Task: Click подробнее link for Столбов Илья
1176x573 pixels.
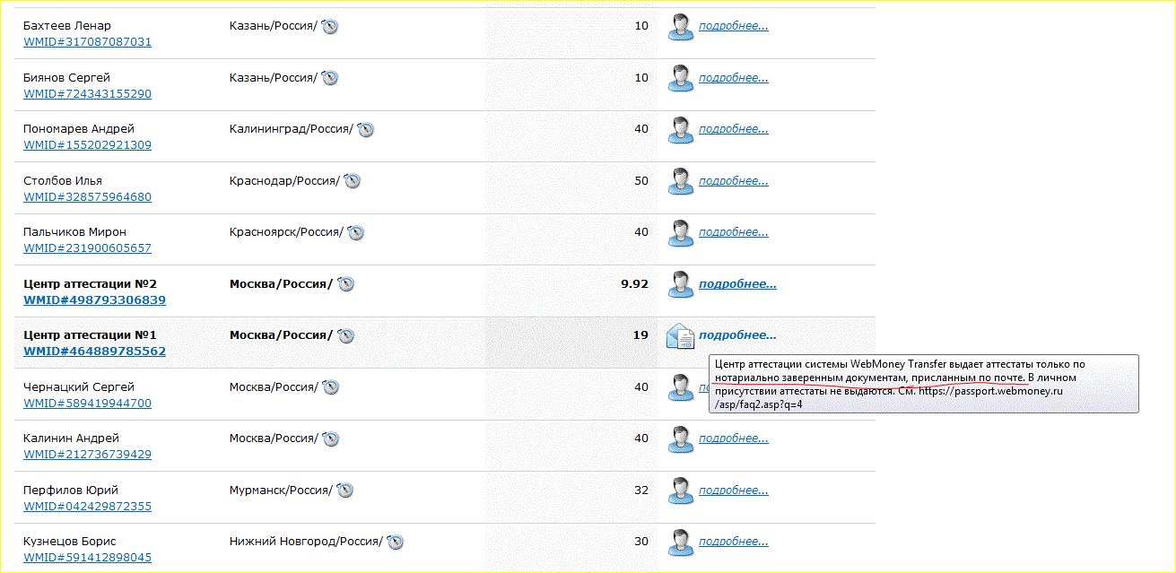Action: tap(734, 180)
